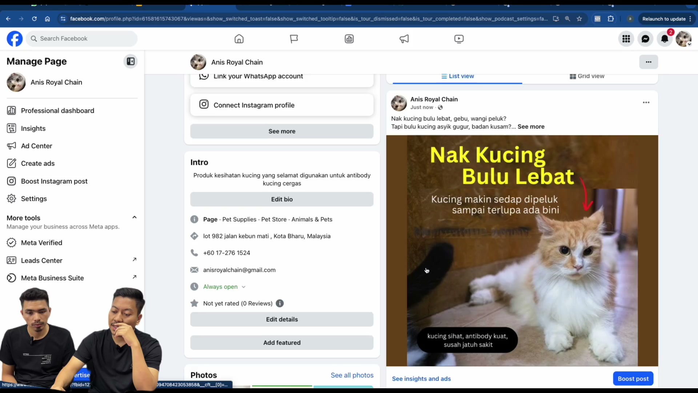Click the Edit bio button
Screen dimensions: 698x393
click(x=282, y=199)
